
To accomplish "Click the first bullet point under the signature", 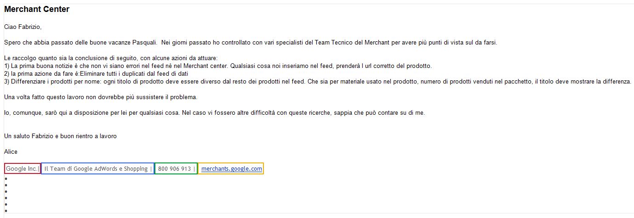I will 6,179.
